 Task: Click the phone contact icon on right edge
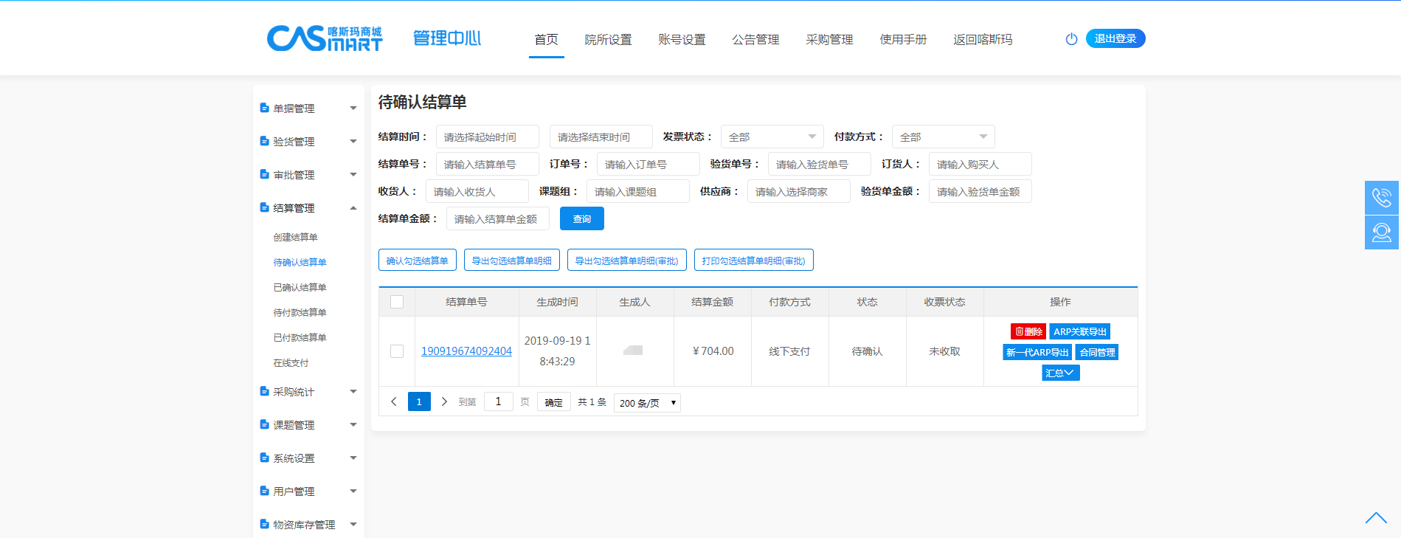(x=1381, y=198)
